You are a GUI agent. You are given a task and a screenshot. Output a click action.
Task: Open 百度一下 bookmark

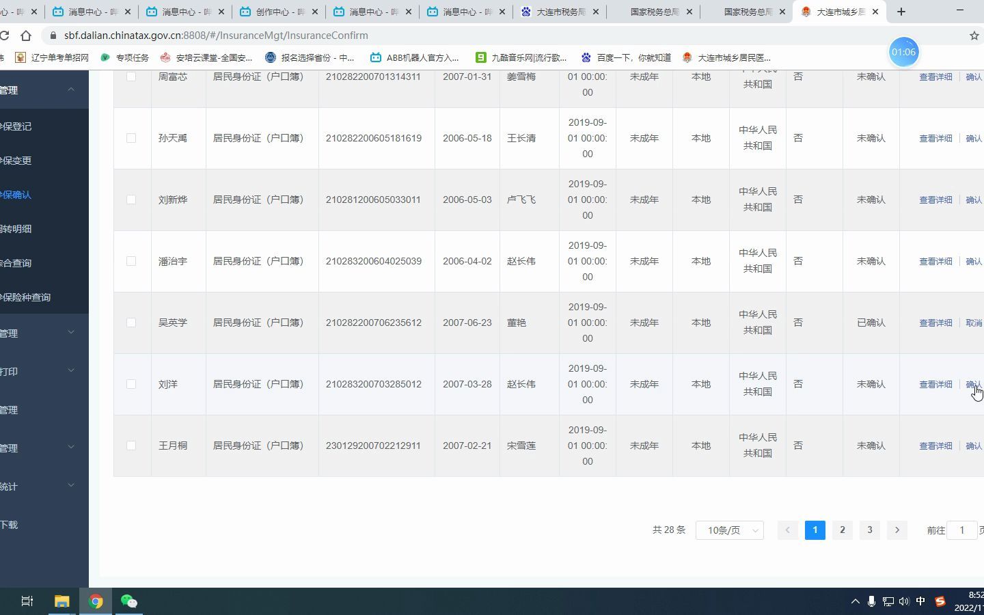(x=626, y=58)
